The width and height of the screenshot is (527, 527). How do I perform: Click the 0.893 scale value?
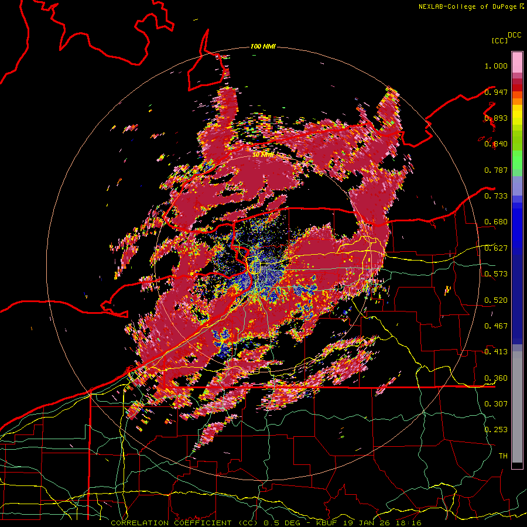[496, 118]
